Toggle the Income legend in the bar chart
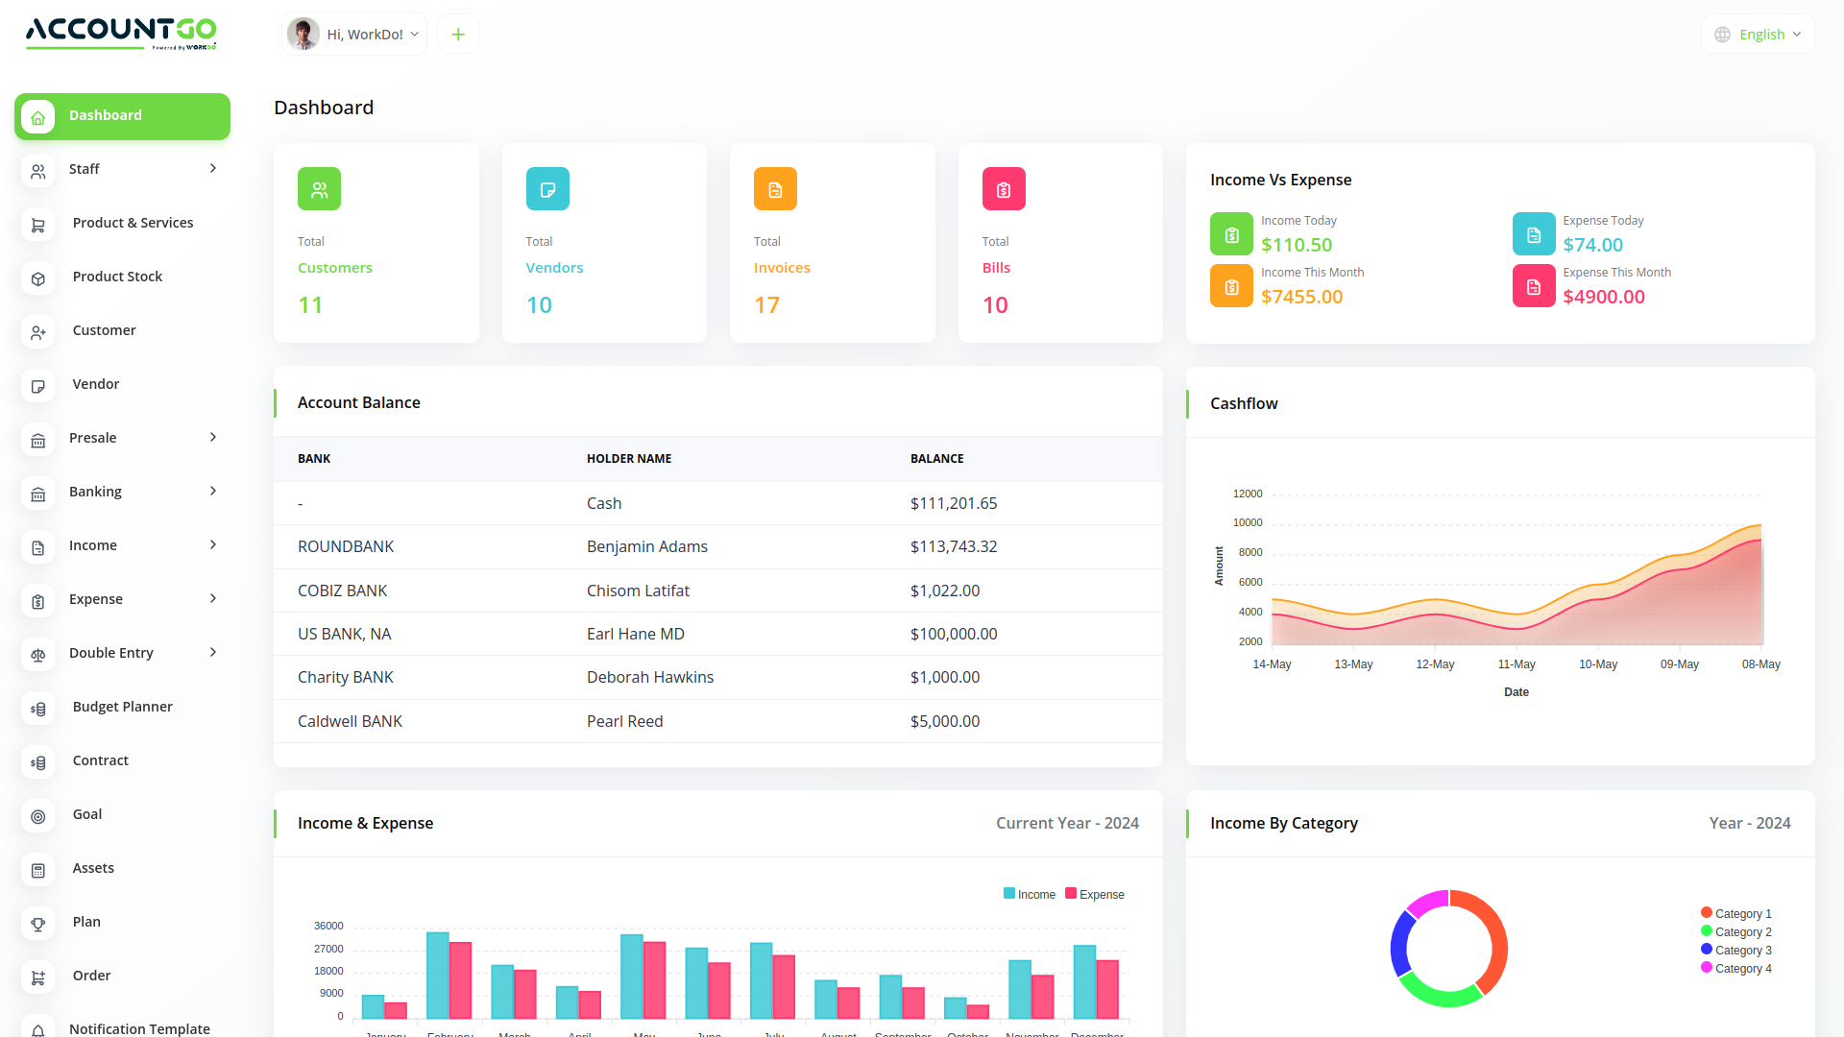 1029,894
